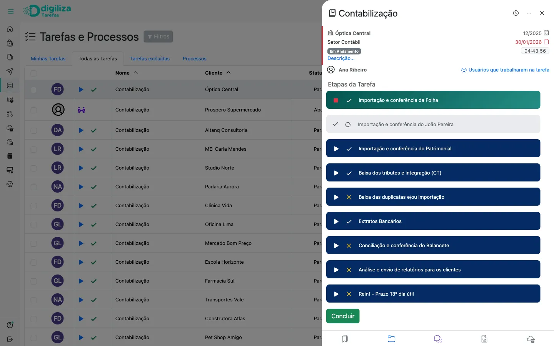Switch to the Tarefas excluídas tab
Viewport: 554px width, 346px height.
point(150,59)
